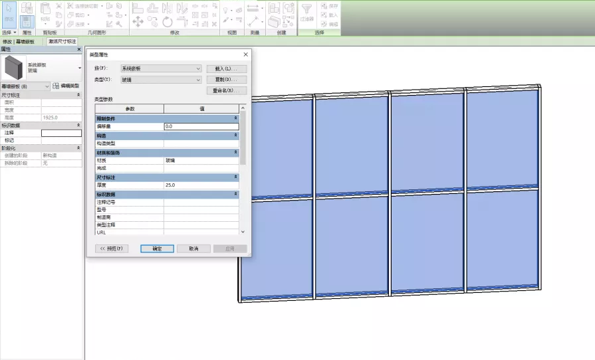Open the 连接 geometry dropdown arrow
This screenshot has height=360, width=595.
[88, 24]
